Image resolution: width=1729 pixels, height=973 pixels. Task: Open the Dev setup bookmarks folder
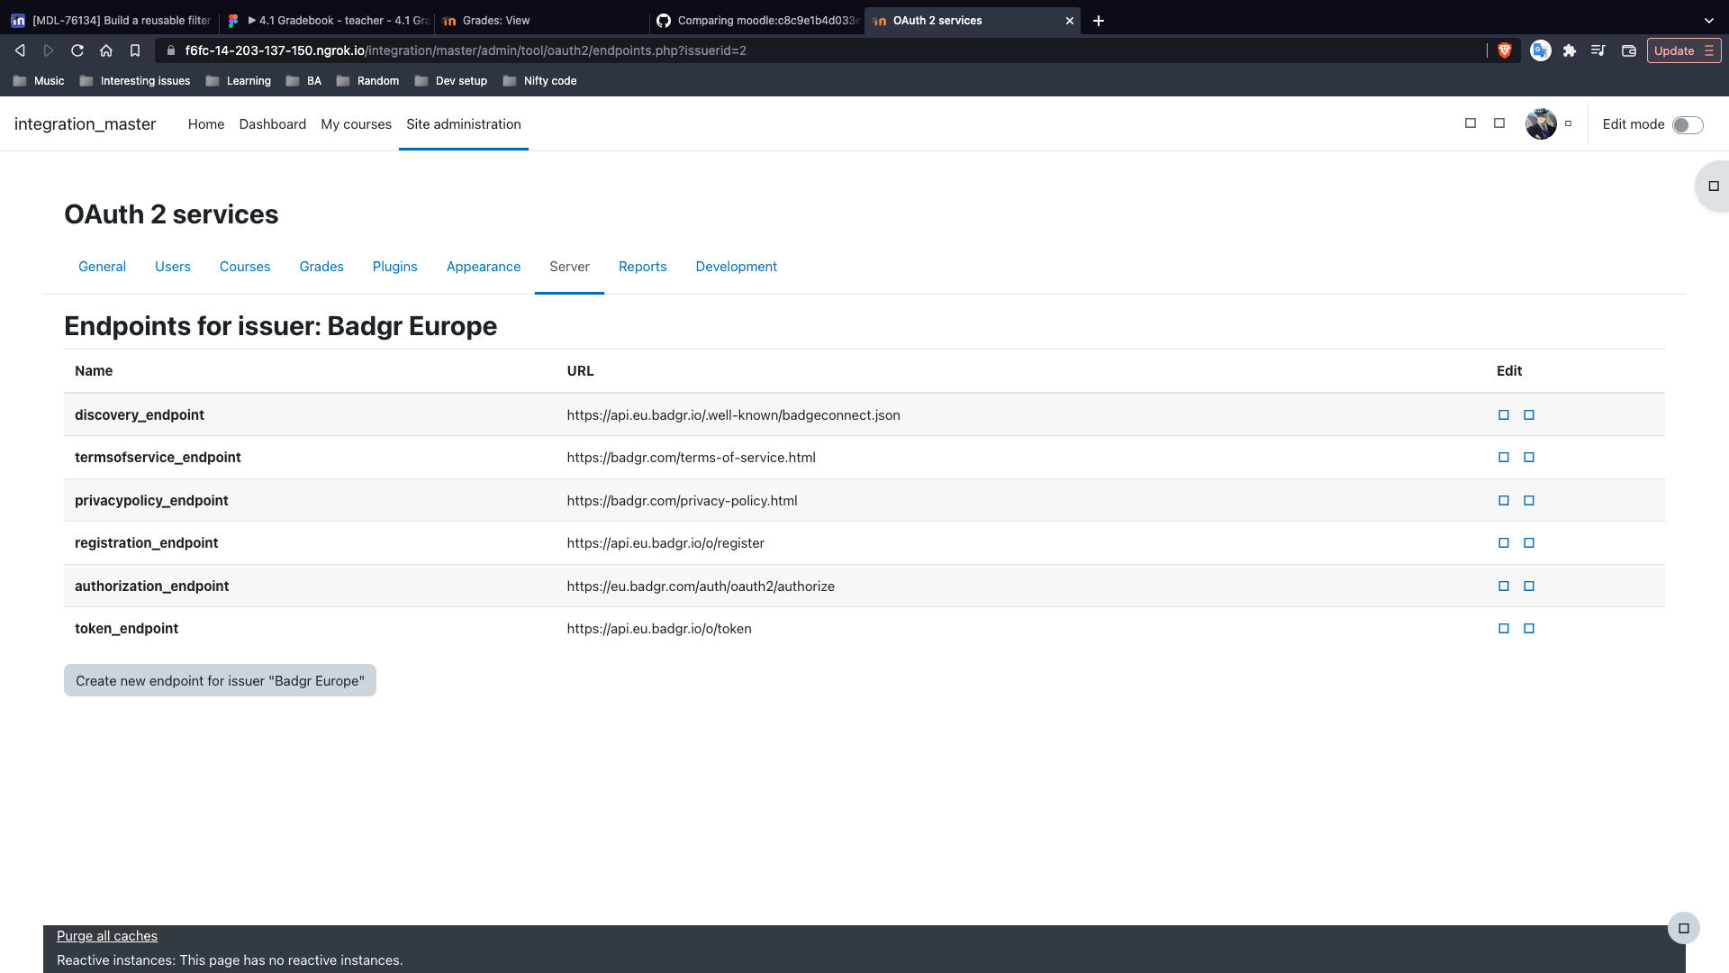[x=451, y=81]
